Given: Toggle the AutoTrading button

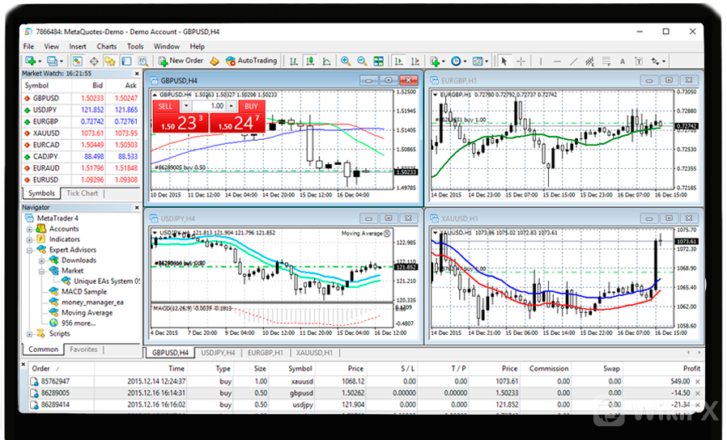Looking at the screenshot, I should (x=251, y=61).
